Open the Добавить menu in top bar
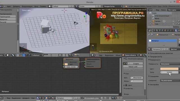 16,6
